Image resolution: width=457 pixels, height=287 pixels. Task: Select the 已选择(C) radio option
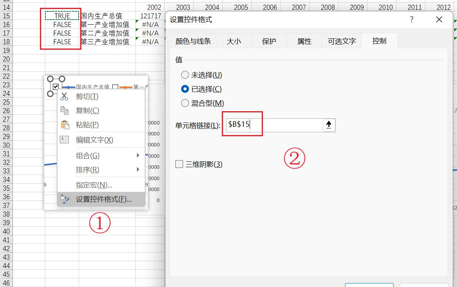click(185, 89)
